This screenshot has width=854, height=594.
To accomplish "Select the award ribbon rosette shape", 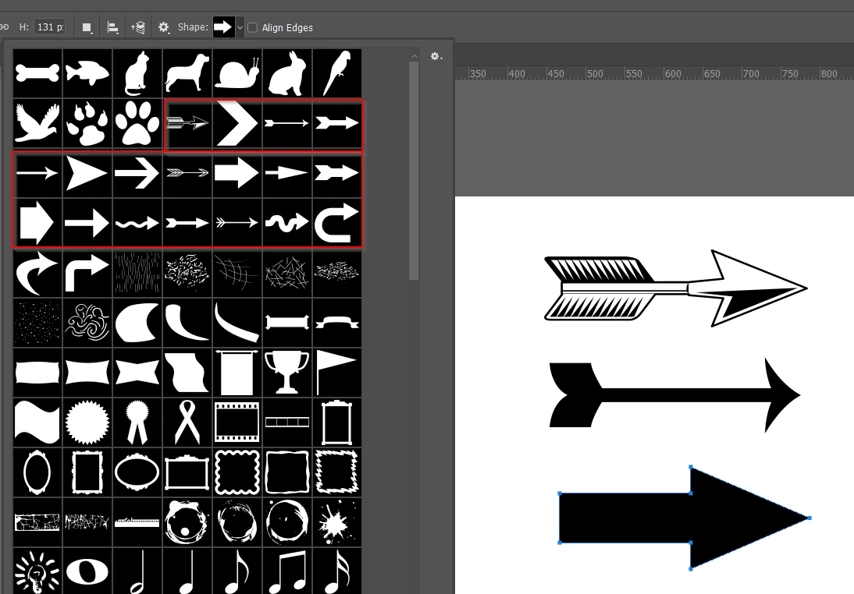I will click(x=137, y=422).
